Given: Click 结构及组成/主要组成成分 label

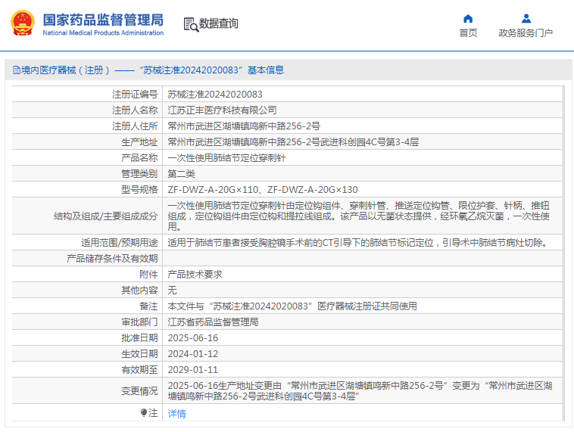Looking at the screenshot, I should click(x=106, y=216).
